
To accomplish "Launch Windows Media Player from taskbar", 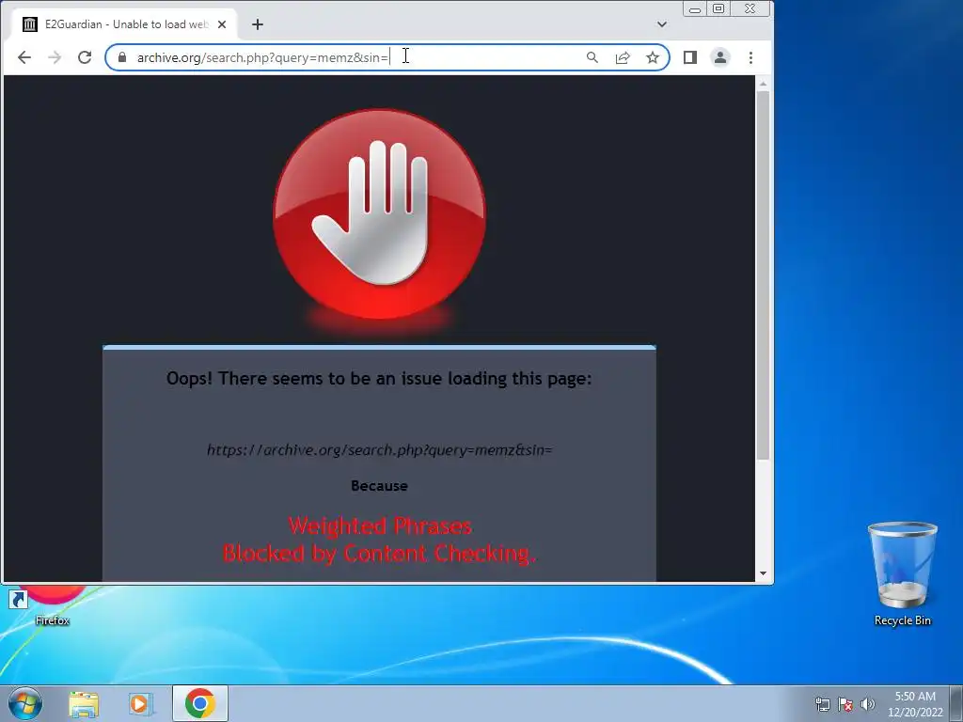I will click(141, 704).
